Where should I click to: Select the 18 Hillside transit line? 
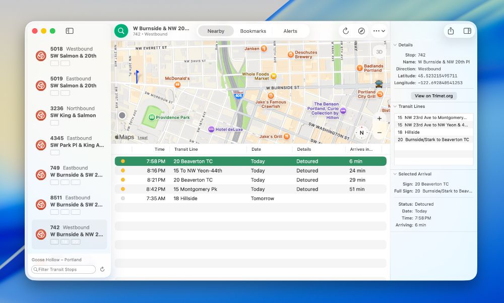[x=433, y=132]
